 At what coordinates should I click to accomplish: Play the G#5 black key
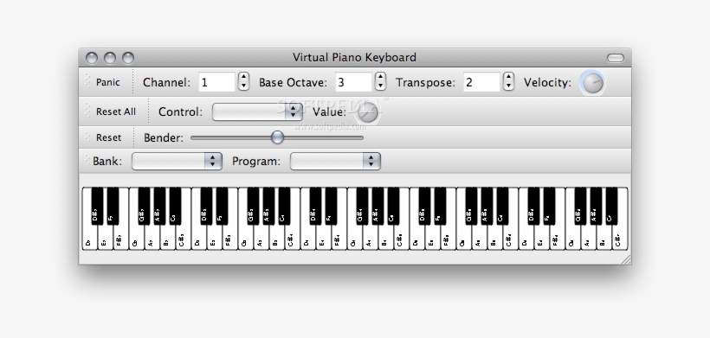pos(471,206)
